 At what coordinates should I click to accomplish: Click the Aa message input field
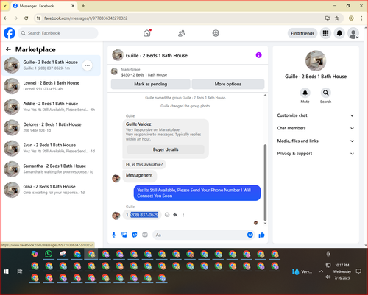click(x=200, y=235)
